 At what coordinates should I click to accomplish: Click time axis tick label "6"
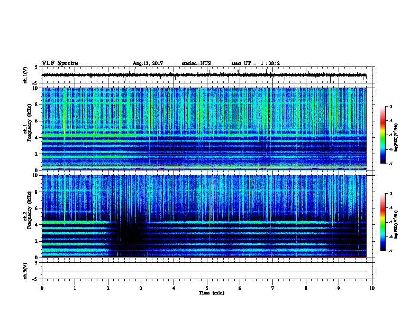[x=240, y=288]
